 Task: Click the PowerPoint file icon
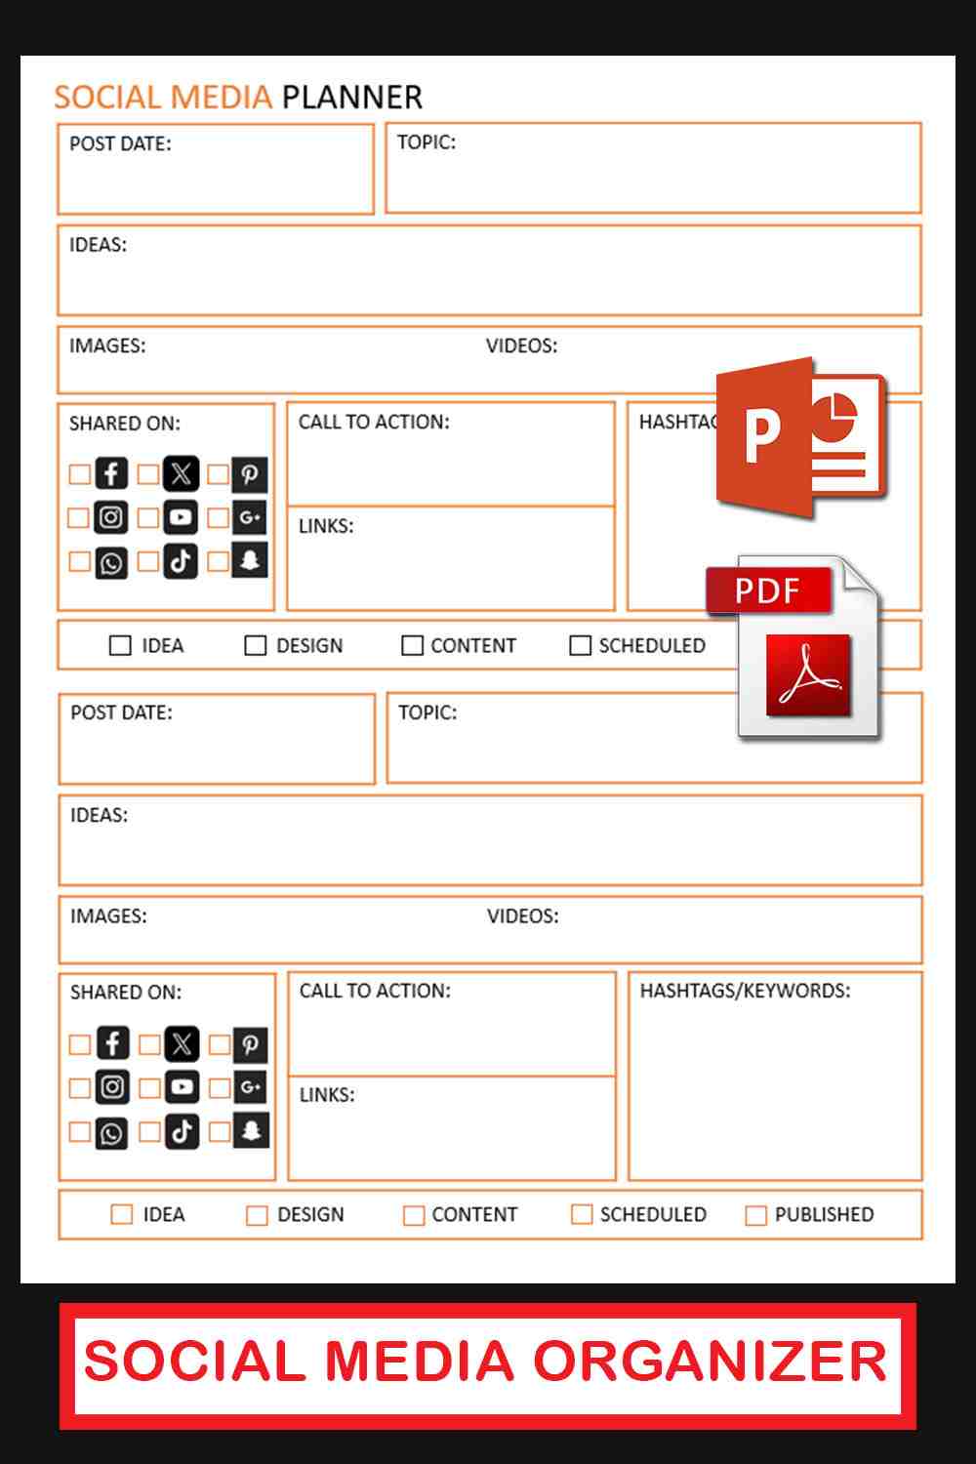pyautogui.click(x=801, y=437)
